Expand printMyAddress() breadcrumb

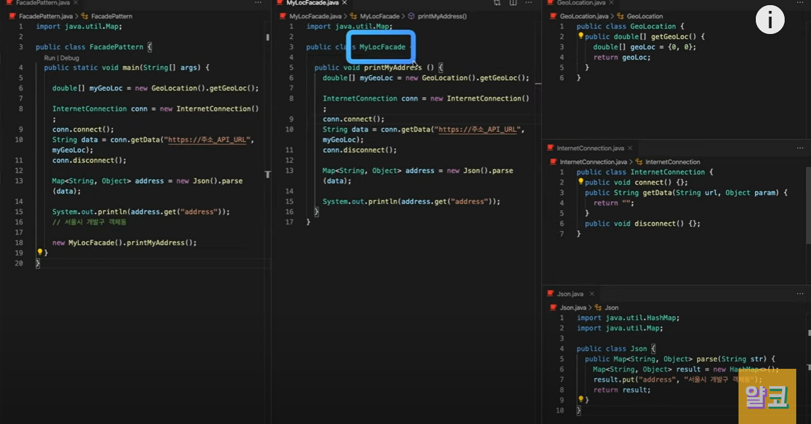pyautogui.click(x=442, y=15)
